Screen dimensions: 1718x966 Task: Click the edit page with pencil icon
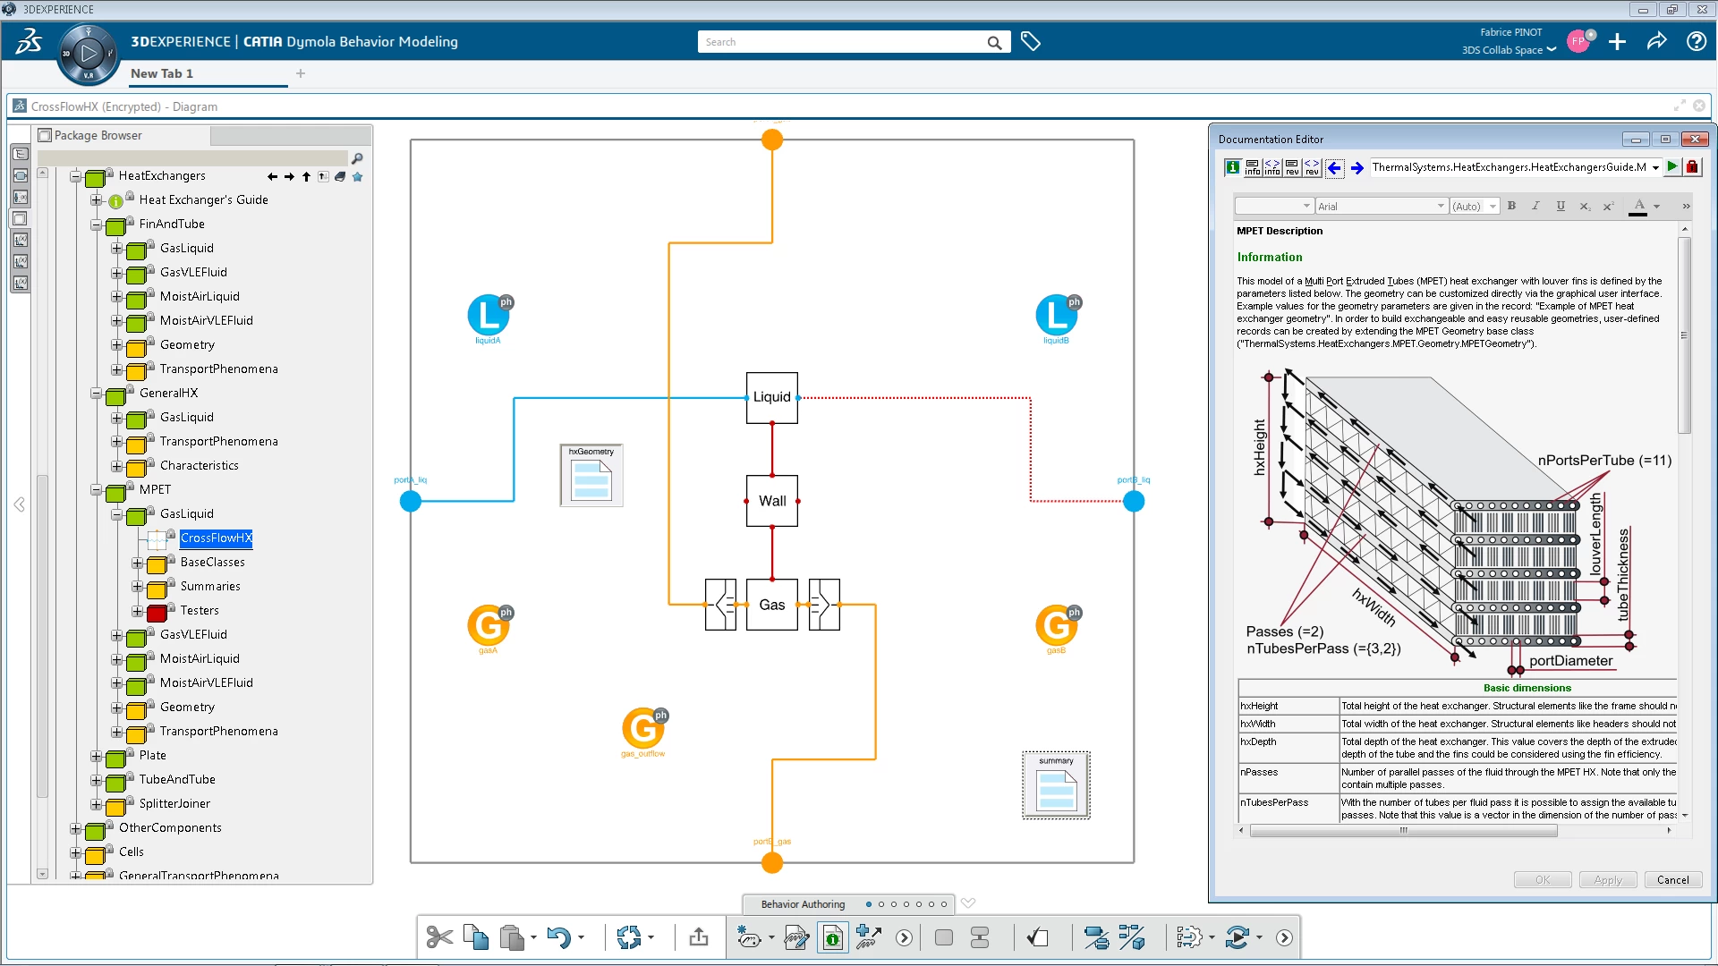795,937
